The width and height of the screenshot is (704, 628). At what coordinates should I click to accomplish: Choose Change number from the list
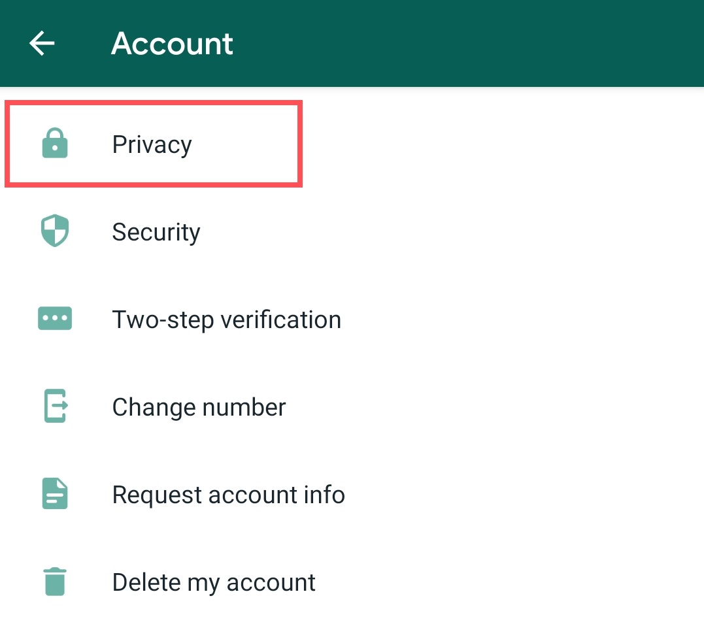(199, 406)
